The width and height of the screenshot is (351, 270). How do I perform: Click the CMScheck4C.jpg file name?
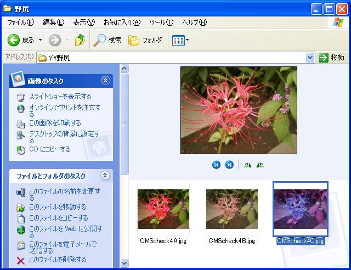click(301, 241)
